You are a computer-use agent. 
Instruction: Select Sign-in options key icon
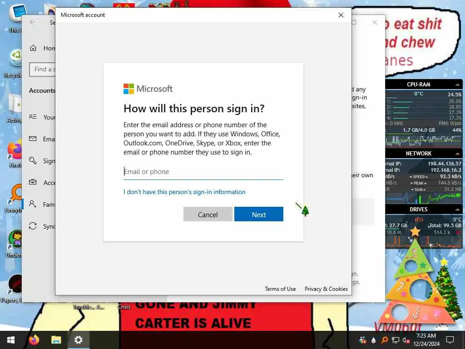[x=33, y=160]
